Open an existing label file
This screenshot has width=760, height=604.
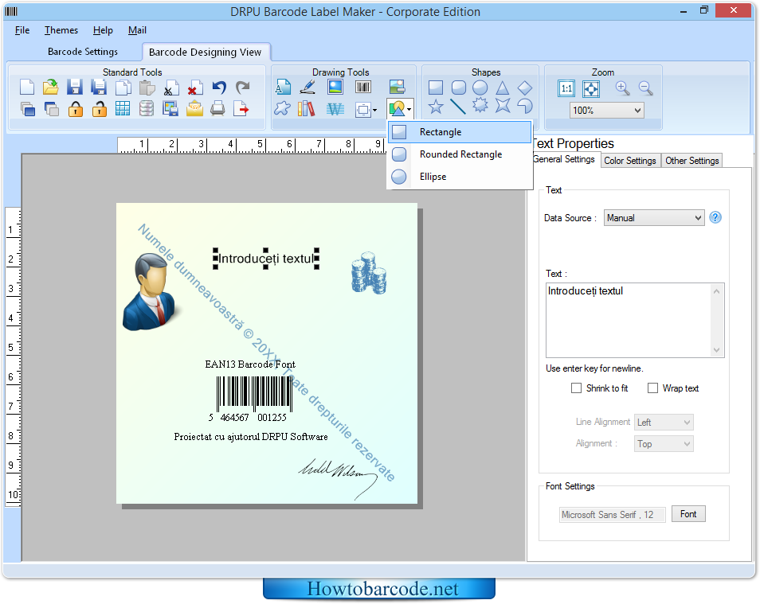50,88
